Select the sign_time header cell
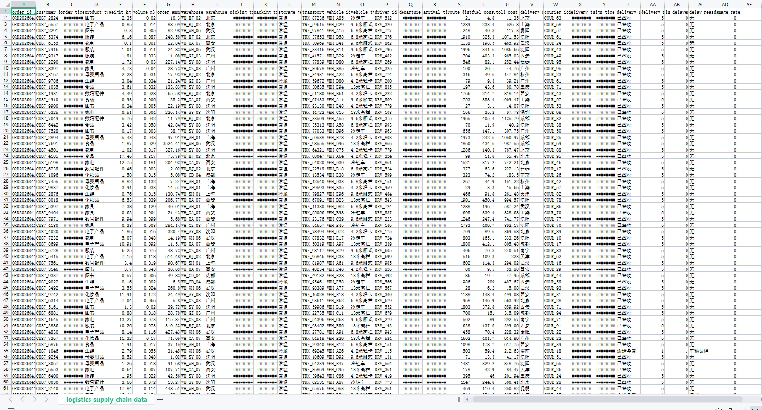This screenshot has width=762, height=410. [604, 12]
